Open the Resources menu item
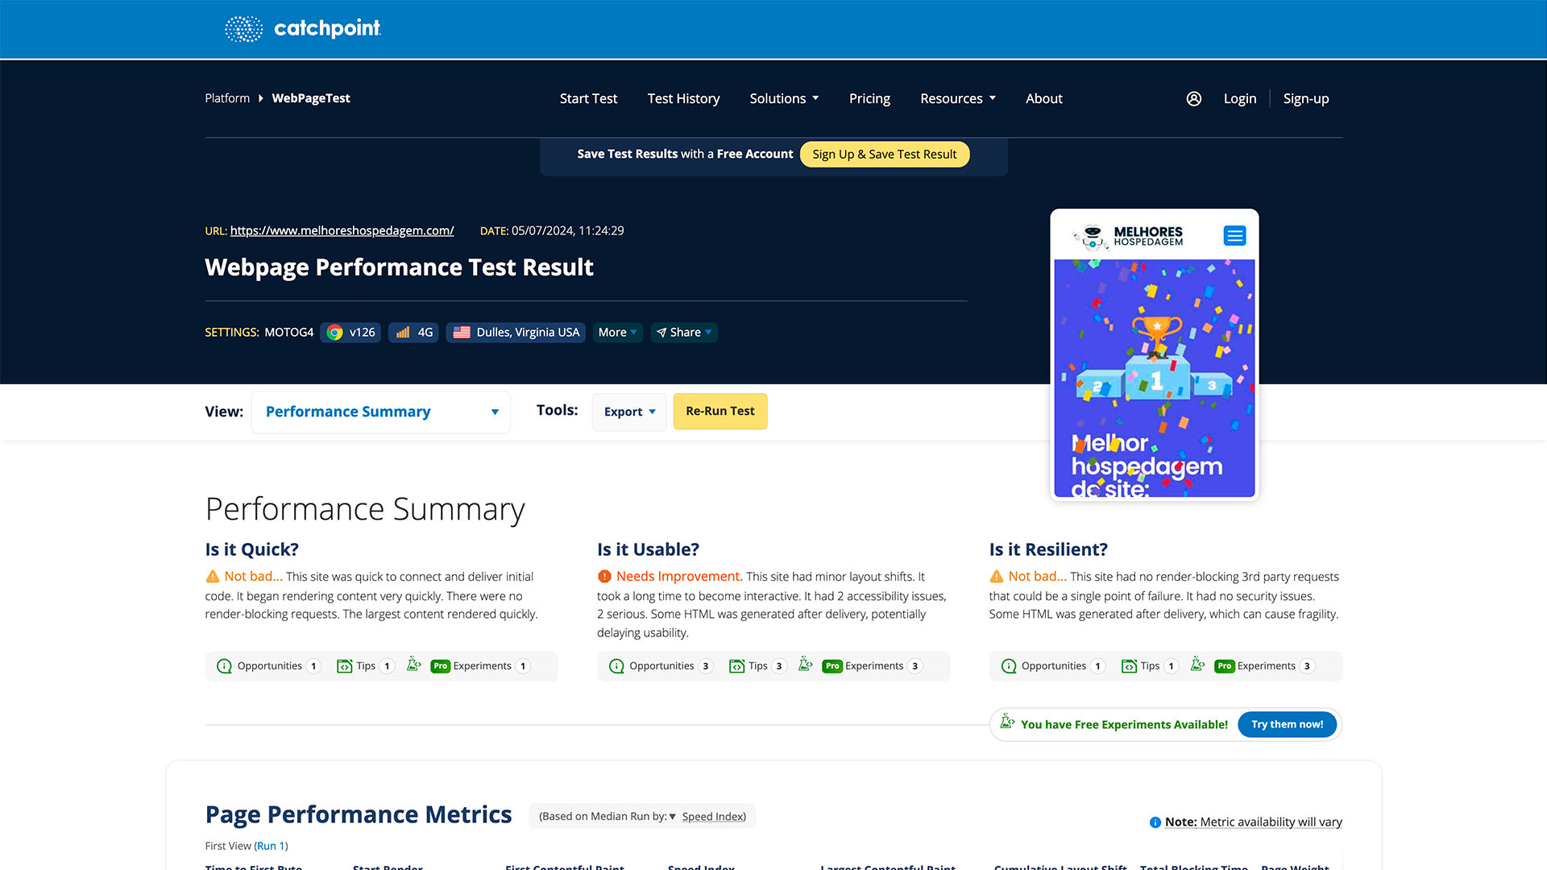 pos(958,97)
